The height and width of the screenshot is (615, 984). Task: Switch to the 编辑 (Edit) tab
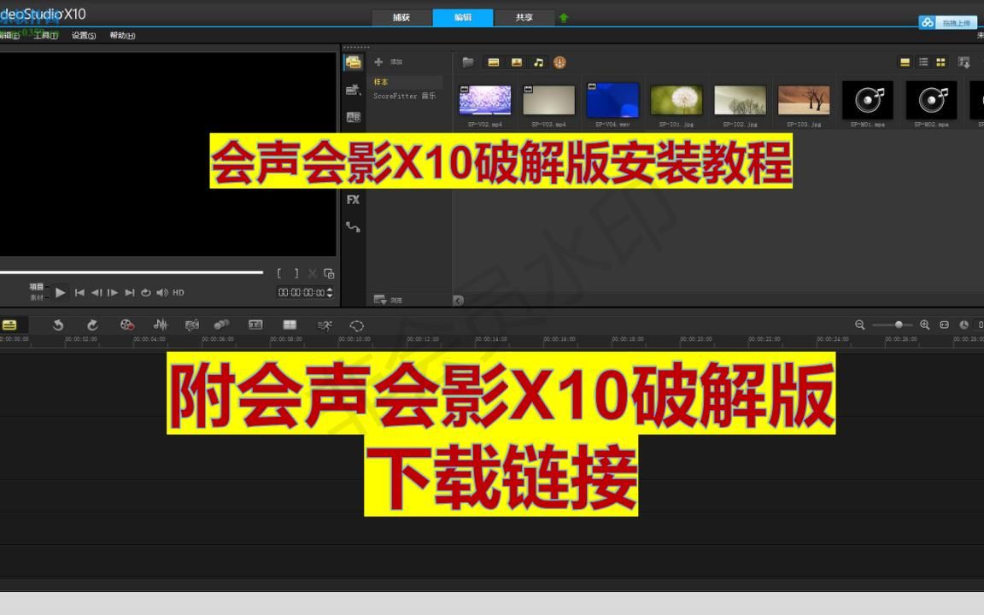tap(463, 18)
